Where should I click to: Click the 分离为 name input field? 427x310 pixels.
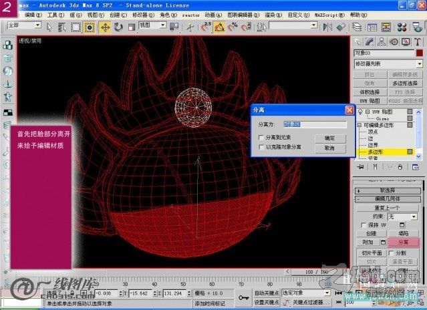(315, 124)
